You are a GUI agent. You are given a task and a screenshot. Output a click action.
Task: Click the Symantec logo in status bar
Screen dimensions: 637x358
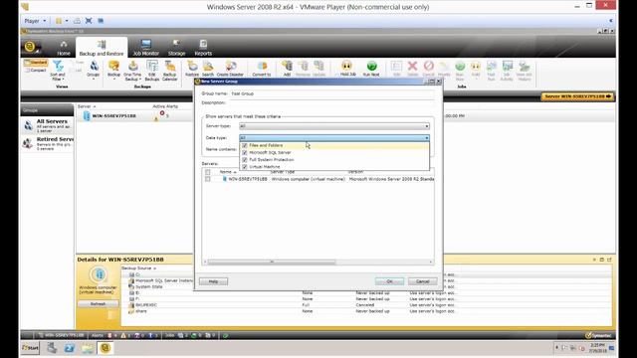pos(598,335)
